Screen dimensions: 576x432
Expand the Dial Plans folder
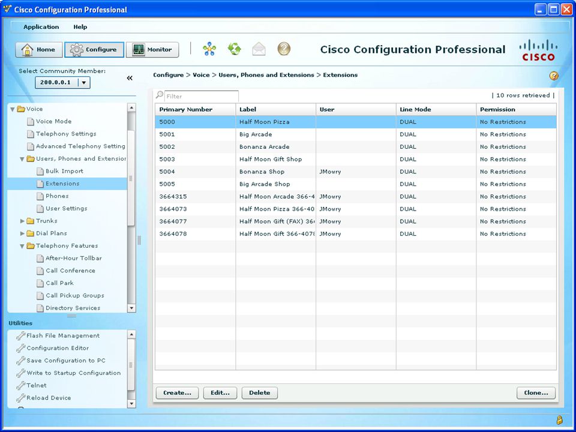22,233
